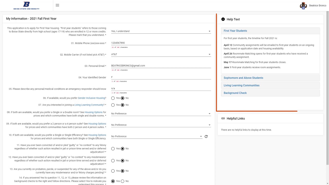Open the 2 person or 4 person suite dropdown
Image resolution: width=329 pixels, height=185 pixels.
[161, 125]
